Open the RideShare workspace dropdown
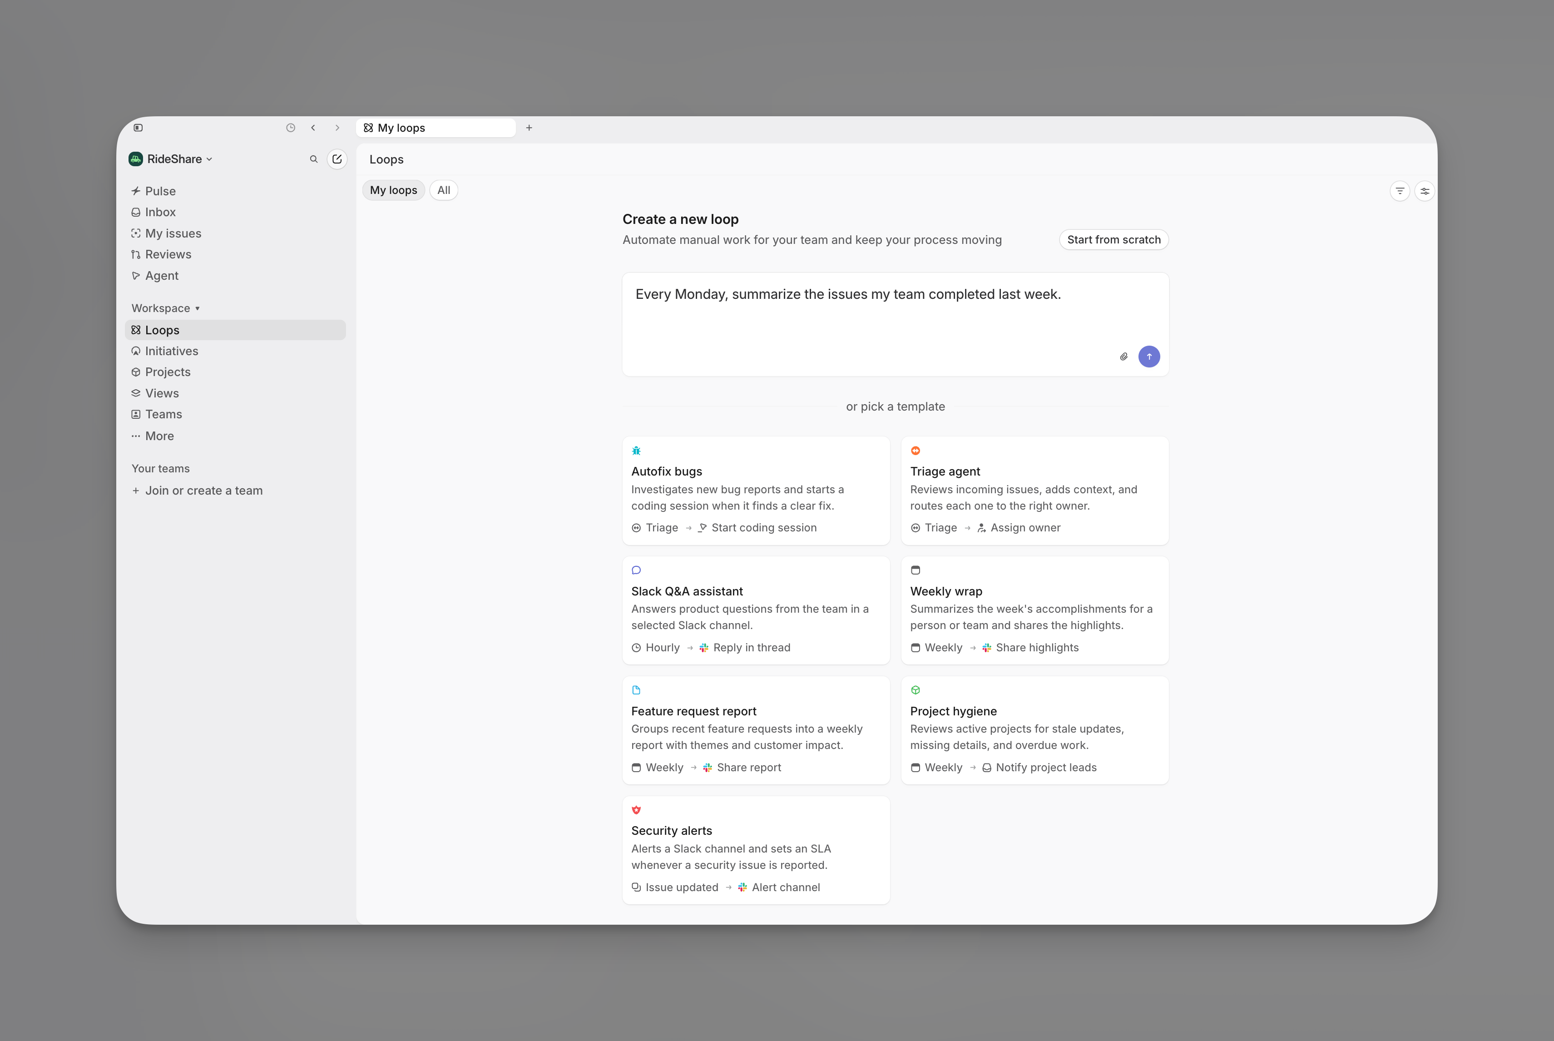Viewport: 1554px width, 1041px height. [171, 159]
